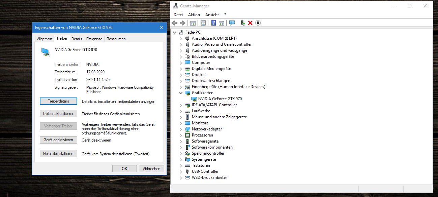Confirm the dialog with OK
Screen dimensions: 438x197
click(124, 169)
